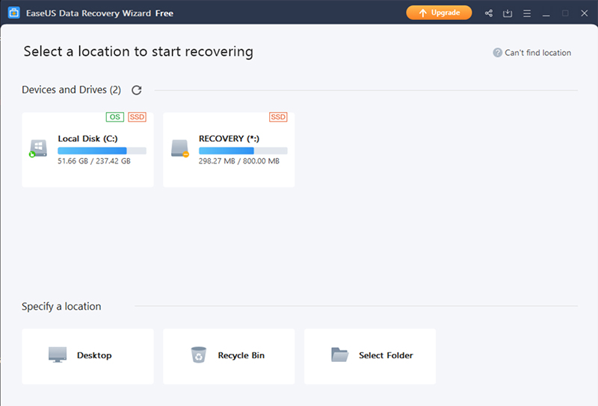Click the Desktop monitor icon

(x=58, y=355)
